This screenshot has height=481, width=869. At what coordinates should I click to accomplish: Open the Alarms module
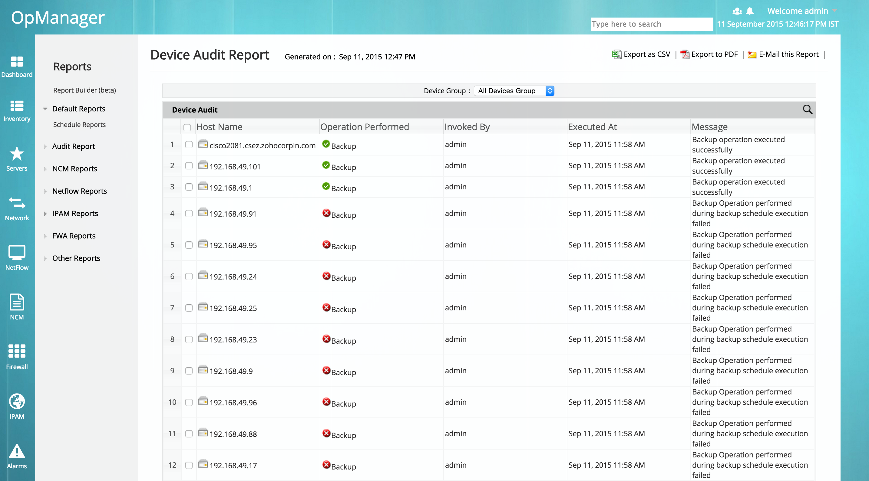[x=17, y=455]
